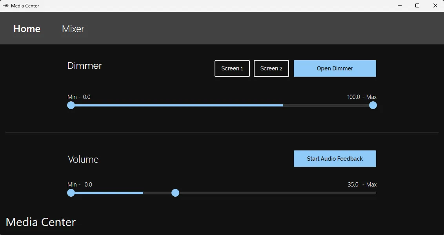Click the Dimmer section heading

(x=84, y=66)
